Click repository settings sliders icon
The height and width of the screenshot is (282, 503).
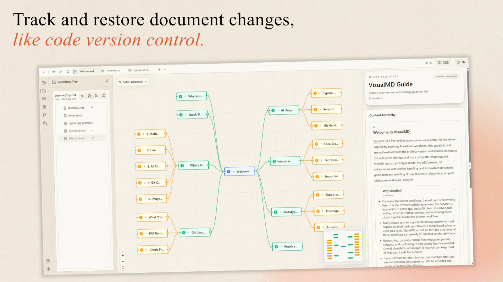pos(82,96)
